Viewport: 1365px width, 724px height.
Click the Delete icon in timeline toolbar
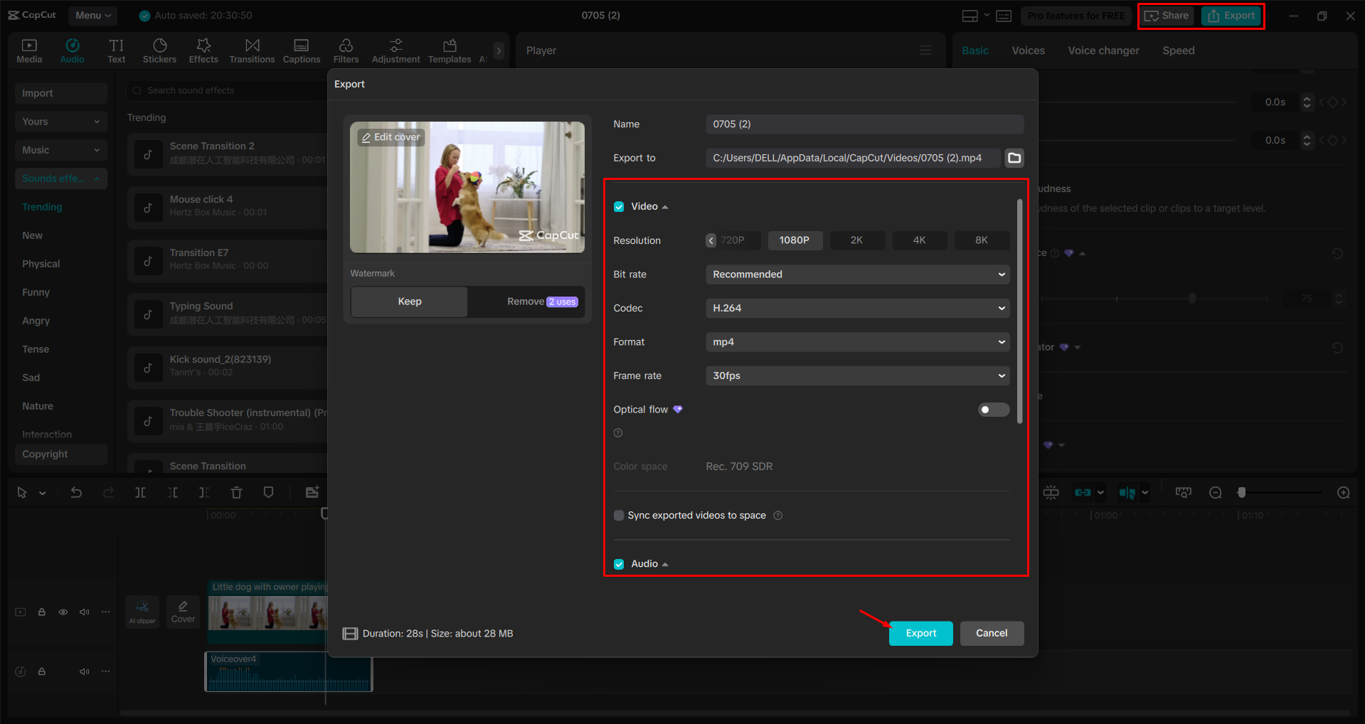pos(236,491)
